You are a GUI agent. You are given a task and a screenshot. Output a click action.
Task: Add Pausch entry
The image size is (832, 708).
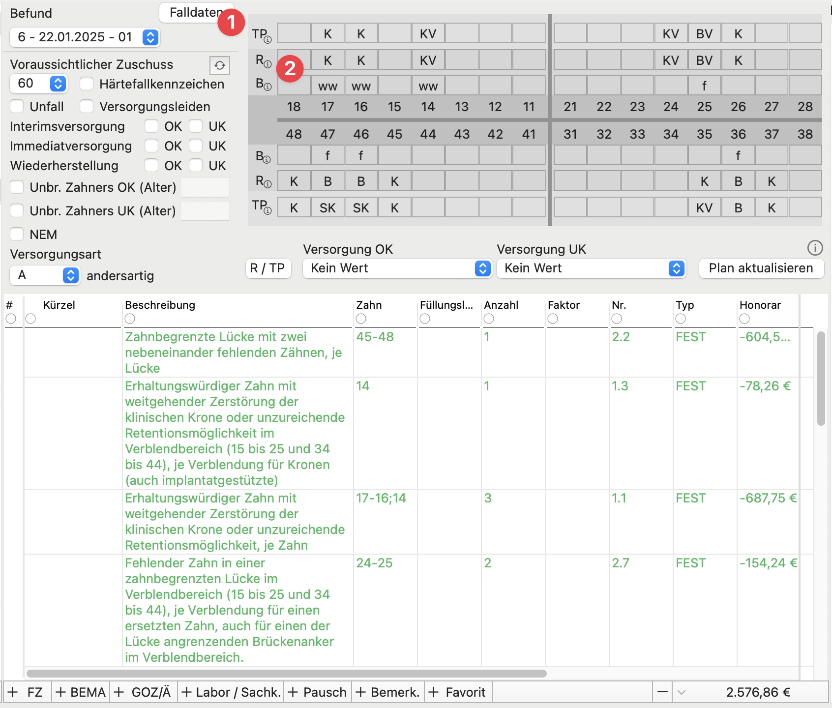pos(318,692)
